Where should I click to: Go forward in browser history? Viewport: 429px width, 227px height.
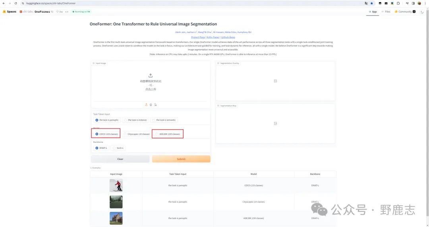tap(10, 3)
